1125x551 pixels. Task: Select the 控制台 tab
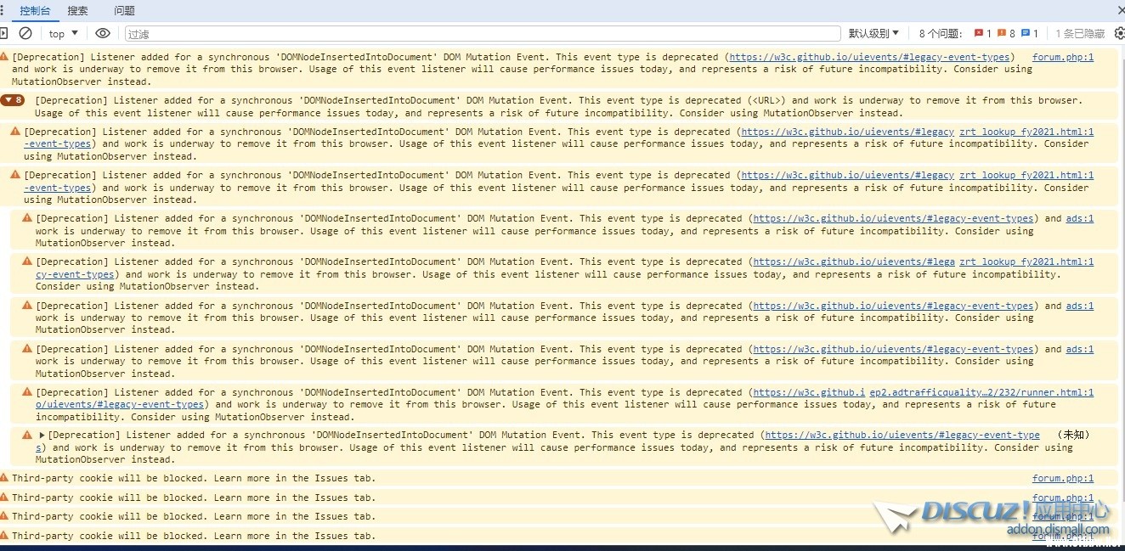(x=35, y=11)
